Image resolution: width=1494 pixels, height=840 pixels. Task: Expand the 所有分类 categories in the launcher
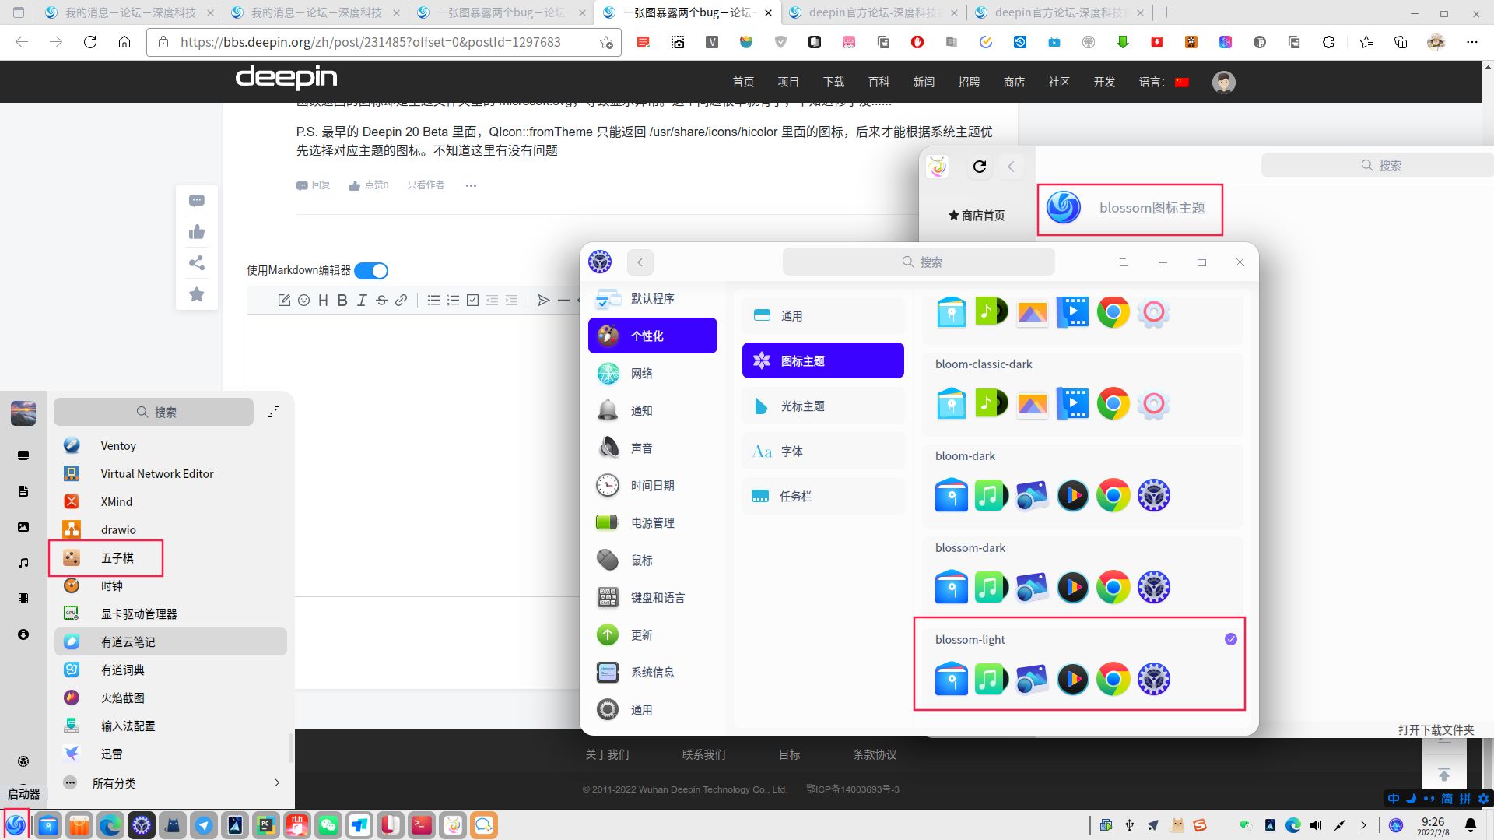(171, 783)
